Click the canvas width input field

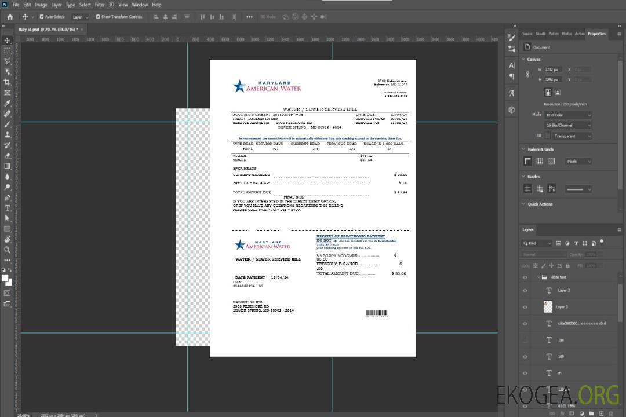pyautogui.click(x=554, y=69)
